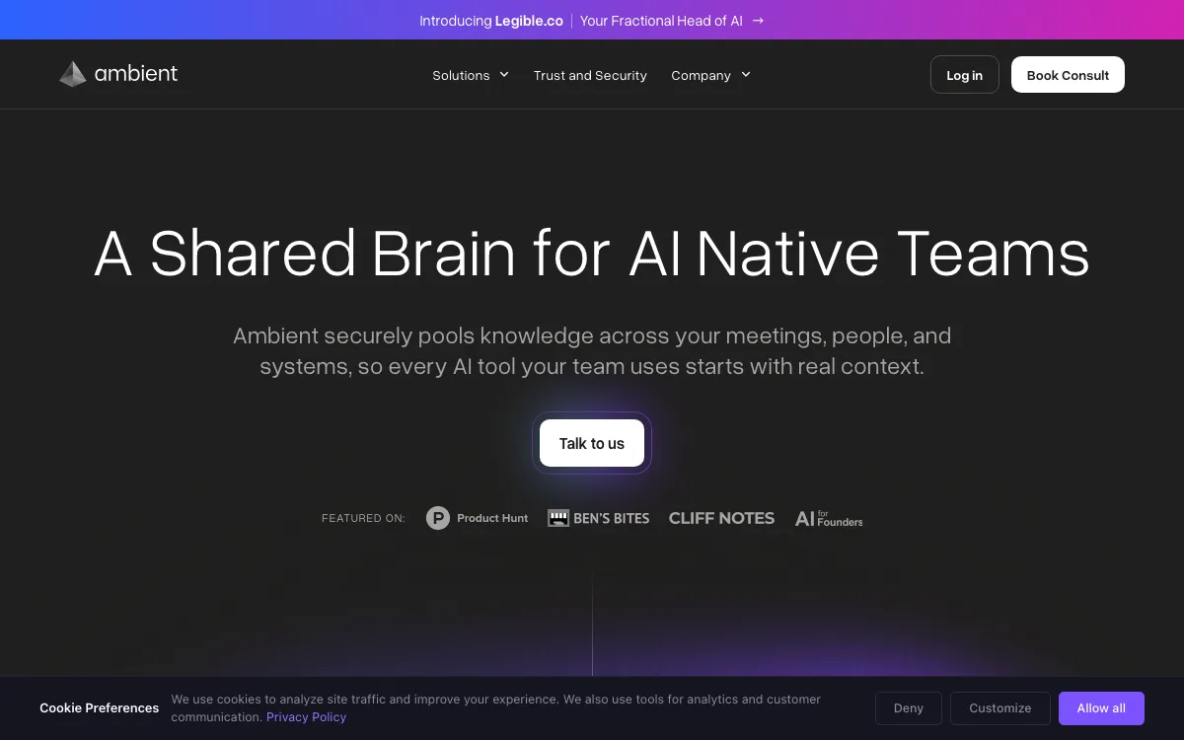Click the 'Ambient securely pools knowledge' paragraph

click(x=592, y=350)
